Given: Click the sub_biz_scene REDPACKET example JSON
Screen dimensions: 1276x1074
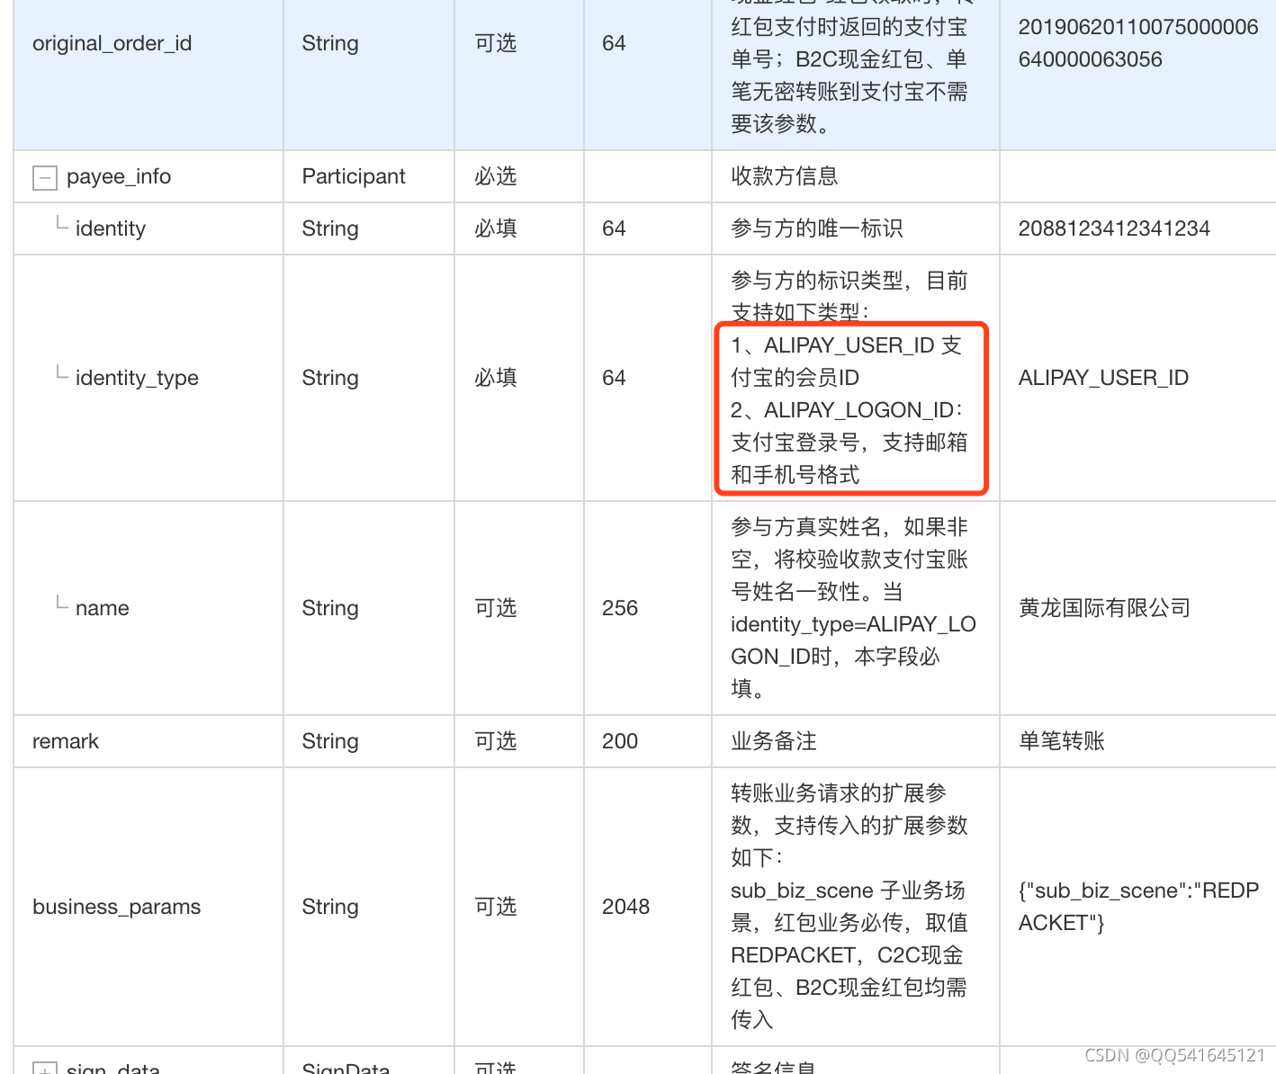Looking at the screenshot, I should click(x=1138, y=907).
